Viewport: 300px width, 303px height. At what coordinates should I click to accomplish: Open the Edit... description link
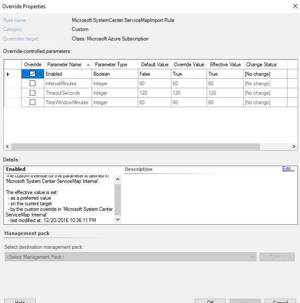[288, 169]
